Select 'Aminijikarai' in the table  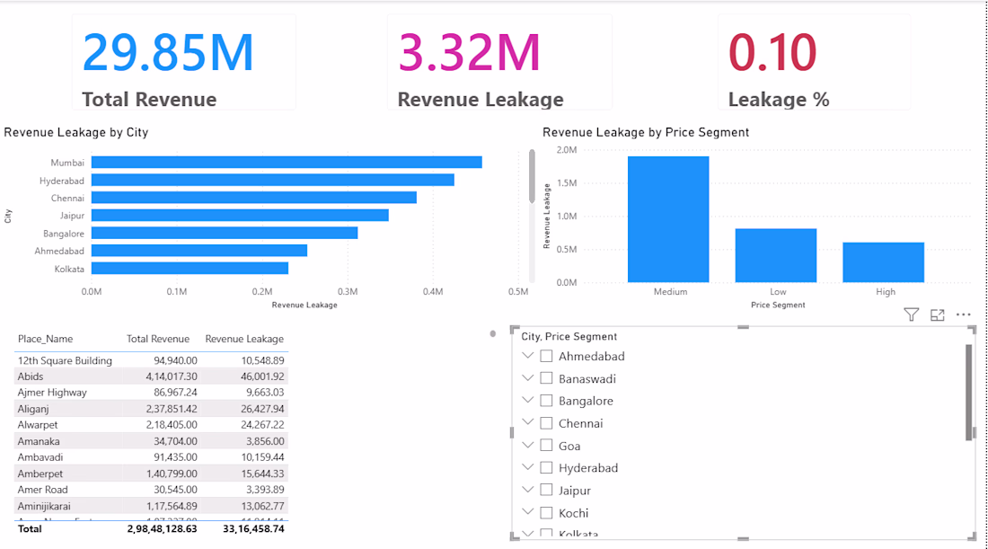[x=44, y=506]
